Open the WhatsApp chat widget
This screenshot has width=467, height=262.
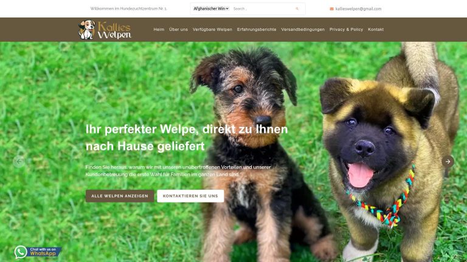coord(38,252)
